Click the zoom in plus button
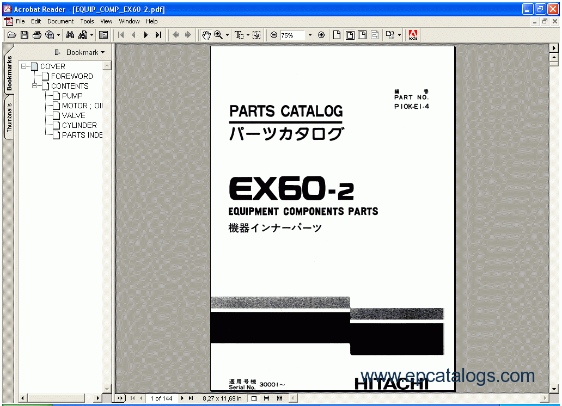562x406 pixels. (321, 35)
